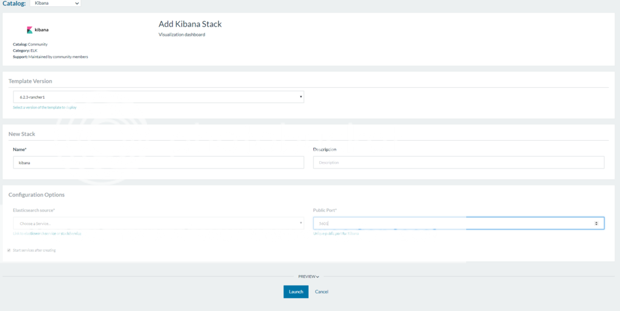Toggle Start services after creating checkbox
620x311 pixels.
pos(8,250)
